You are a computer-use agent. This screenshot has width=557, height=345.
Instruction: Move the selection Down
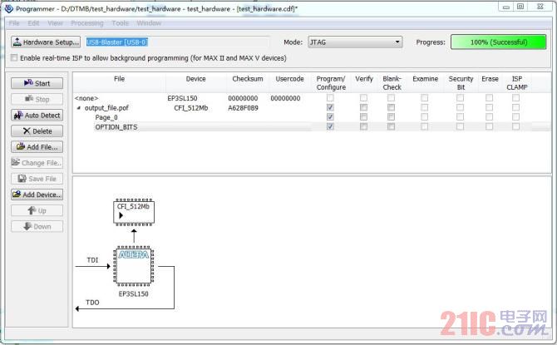37,226
